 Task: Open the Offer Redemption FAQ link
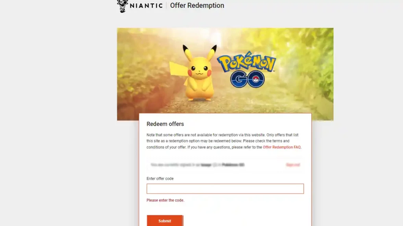point(282,147)
